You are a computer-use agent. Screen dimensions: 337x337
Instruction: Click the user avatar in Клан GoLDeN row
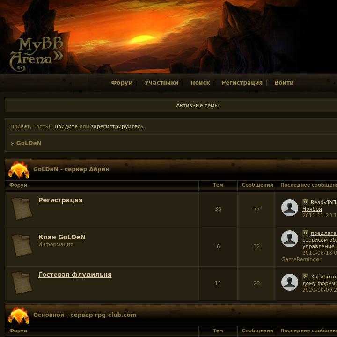[x=290, y=239]
